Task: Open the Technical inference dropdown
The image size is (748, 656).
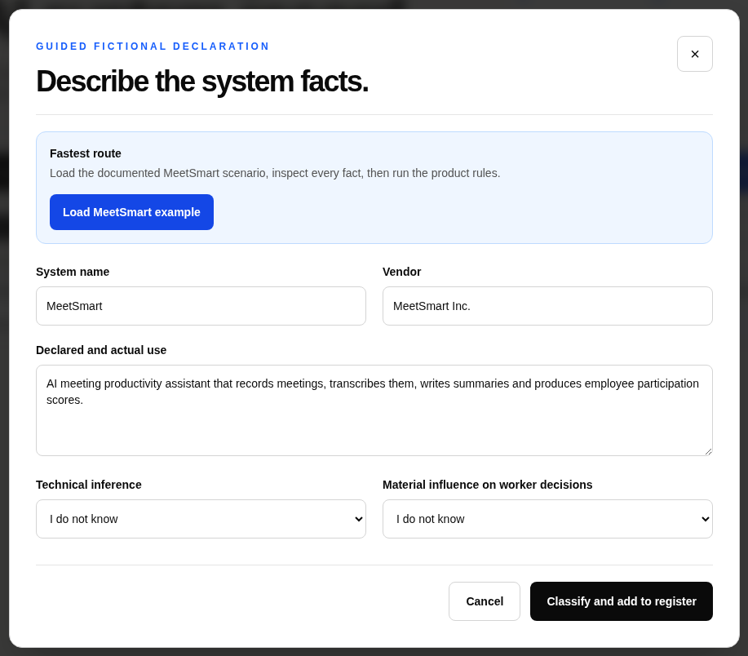Action: point(201,519)
